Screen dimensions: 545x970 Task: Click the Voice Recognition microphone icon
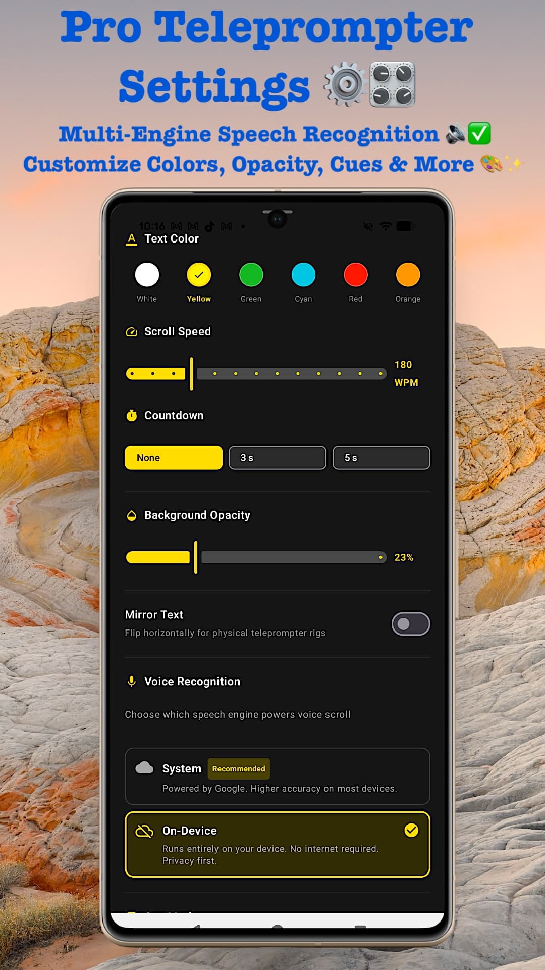point(131,682)
